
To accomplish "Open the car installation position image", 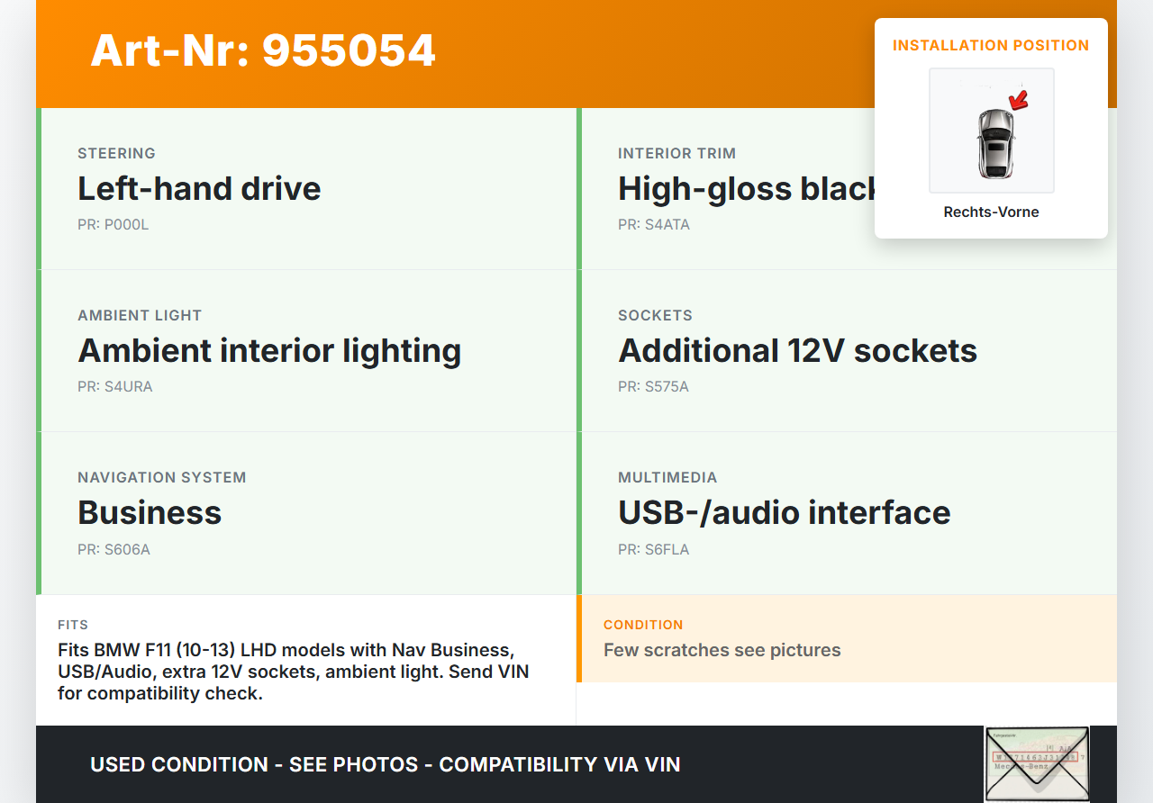I will (x=991, y=131).
